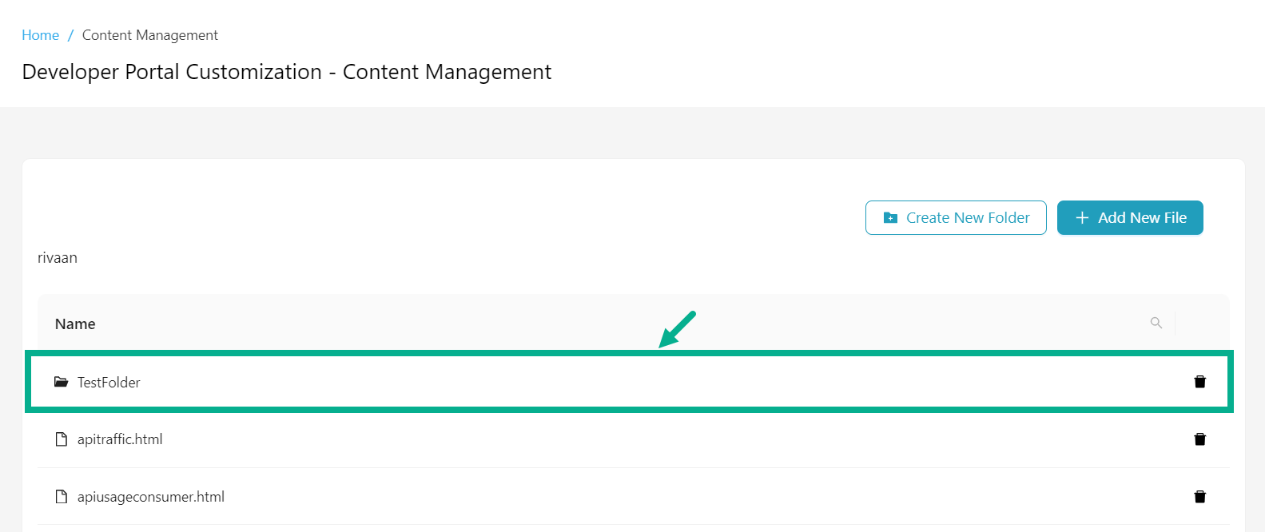Click the folder icon beside TestFolder
1265x532 pixels.
pyautogui.click(x=62, y=381)
